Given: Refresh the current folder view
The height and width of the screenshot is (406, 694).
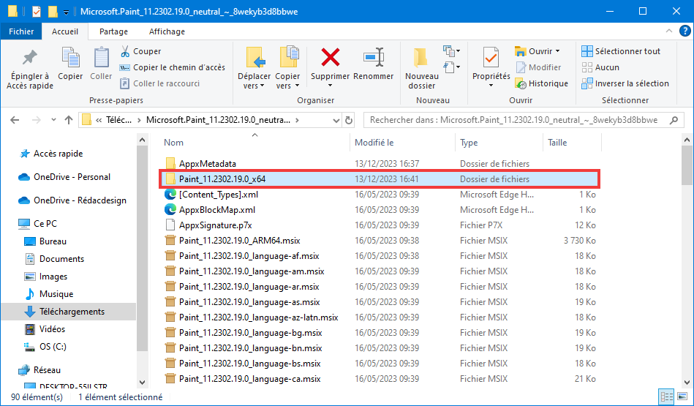Looking at the screenshot, I should click(x=349, y=120).
